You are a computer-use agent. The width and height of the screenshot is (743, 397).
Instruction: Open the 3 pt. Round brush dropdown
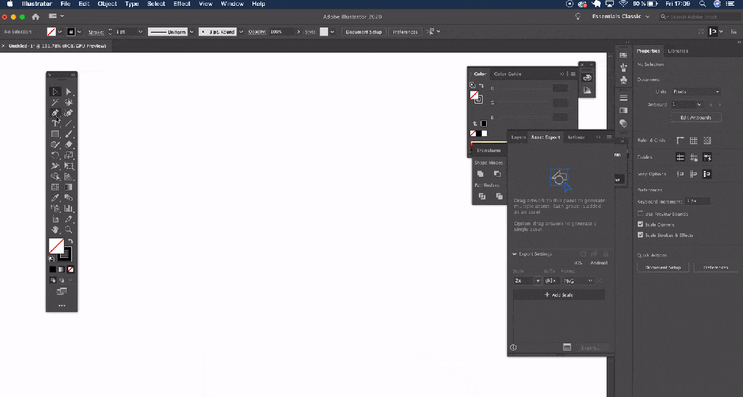click(x=241, y=32)
